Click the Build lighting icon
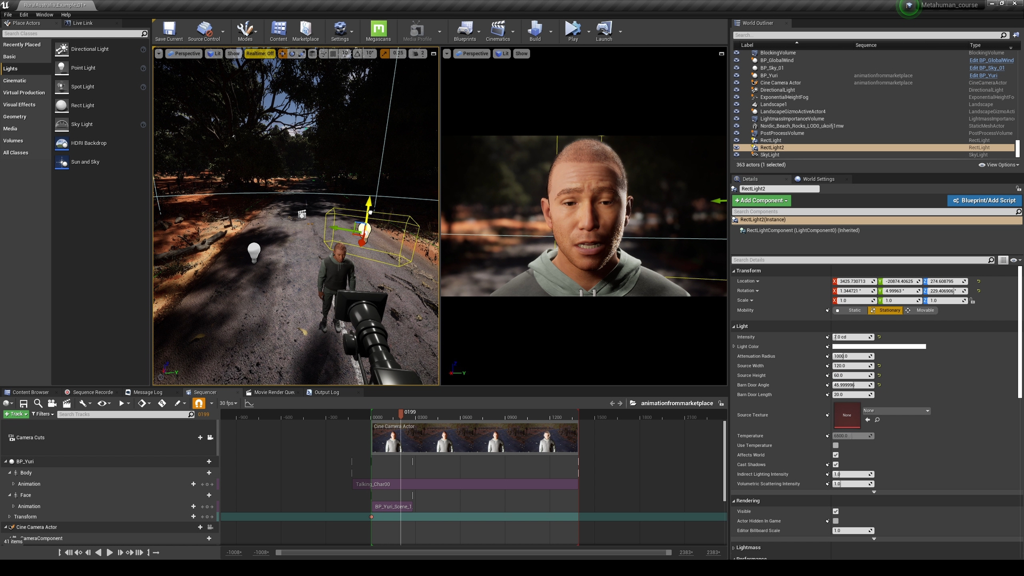1024x576 pixels. (x=534, y=29)
